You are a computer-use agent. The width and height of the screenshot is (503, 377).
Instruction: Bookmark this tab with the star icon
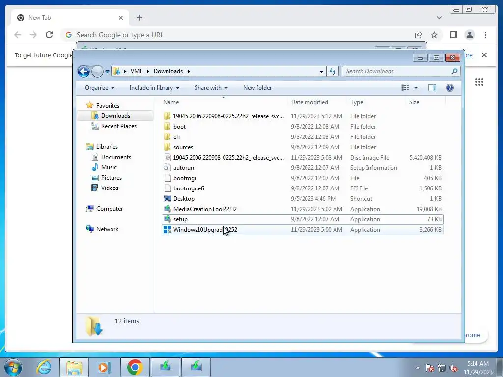click(x=434, y=35)
